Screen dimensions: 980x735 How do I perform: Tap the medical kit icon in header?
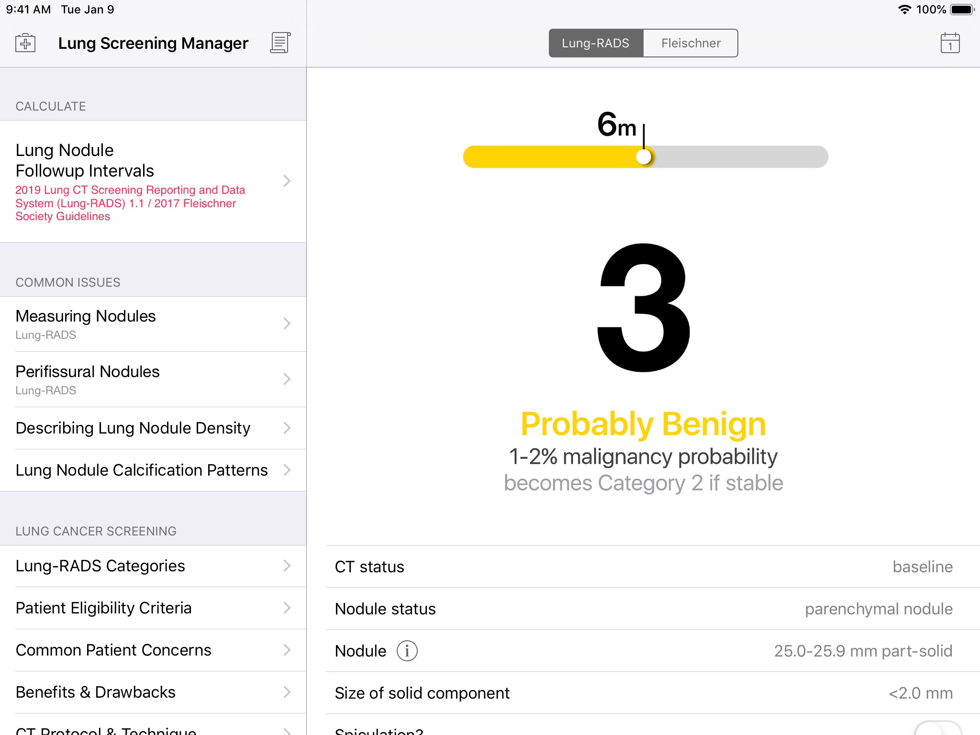coord(25,43)
